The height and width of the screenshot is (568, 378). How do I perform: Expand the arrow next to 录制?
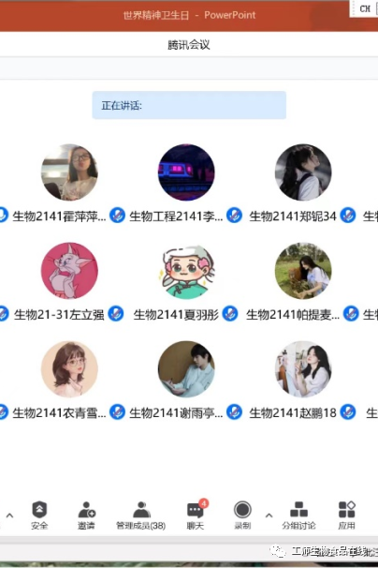[x=269, y=516]
